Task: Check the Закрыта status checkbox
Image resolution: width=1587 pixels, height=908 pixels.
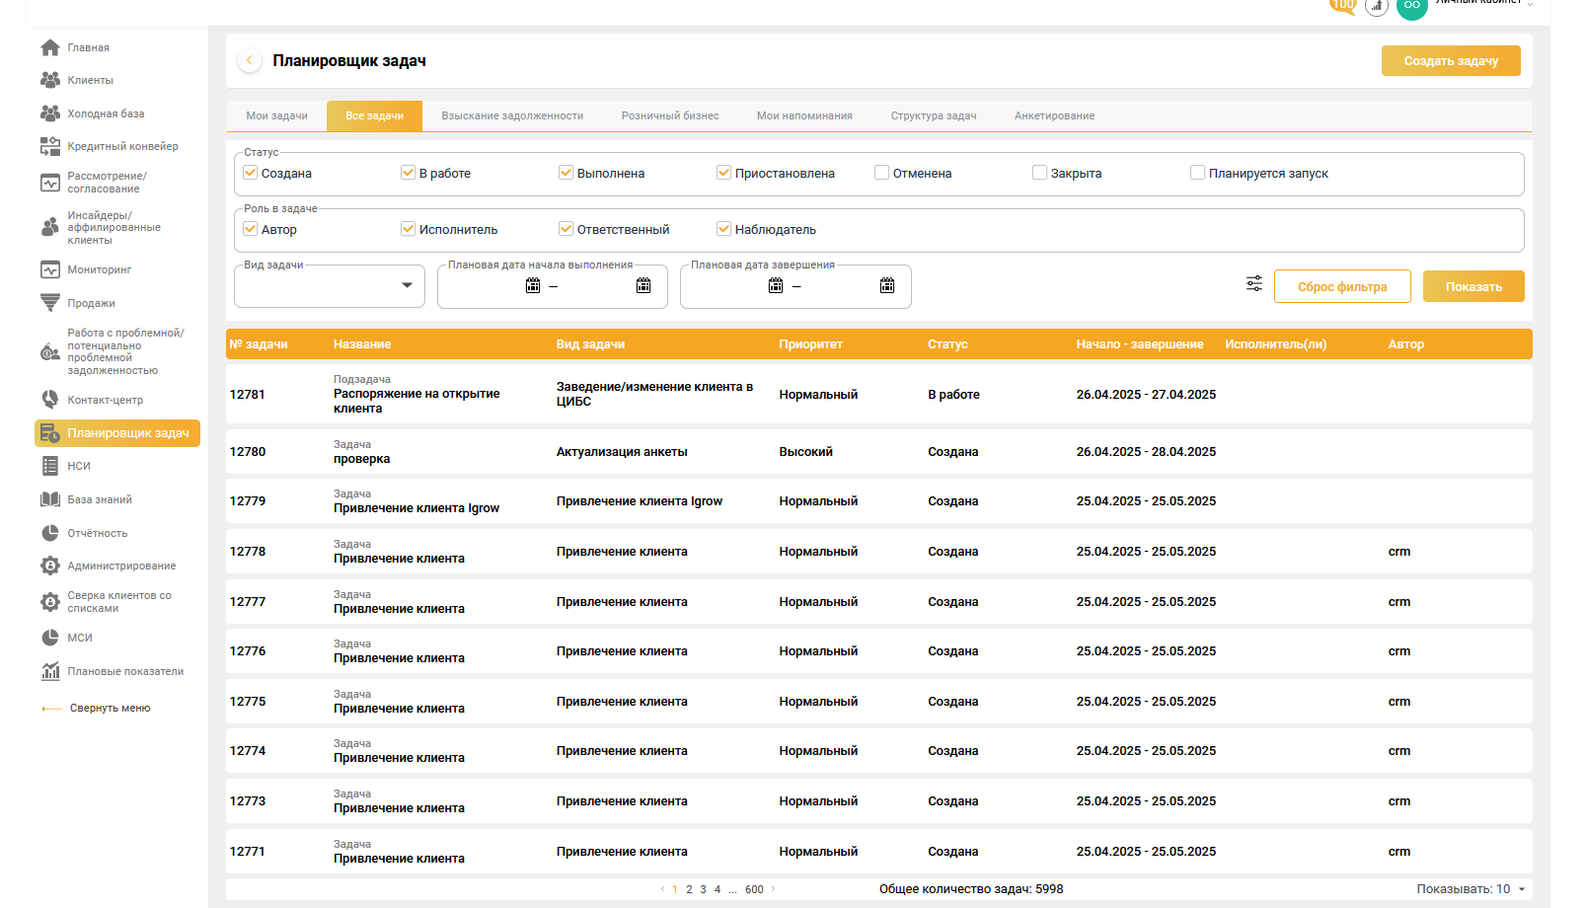Action: (x=1040, y=173)
